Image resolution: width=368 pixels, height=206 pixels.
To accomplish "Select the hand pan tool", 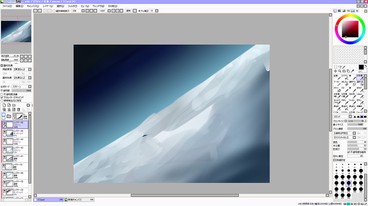I will point(348,71).
